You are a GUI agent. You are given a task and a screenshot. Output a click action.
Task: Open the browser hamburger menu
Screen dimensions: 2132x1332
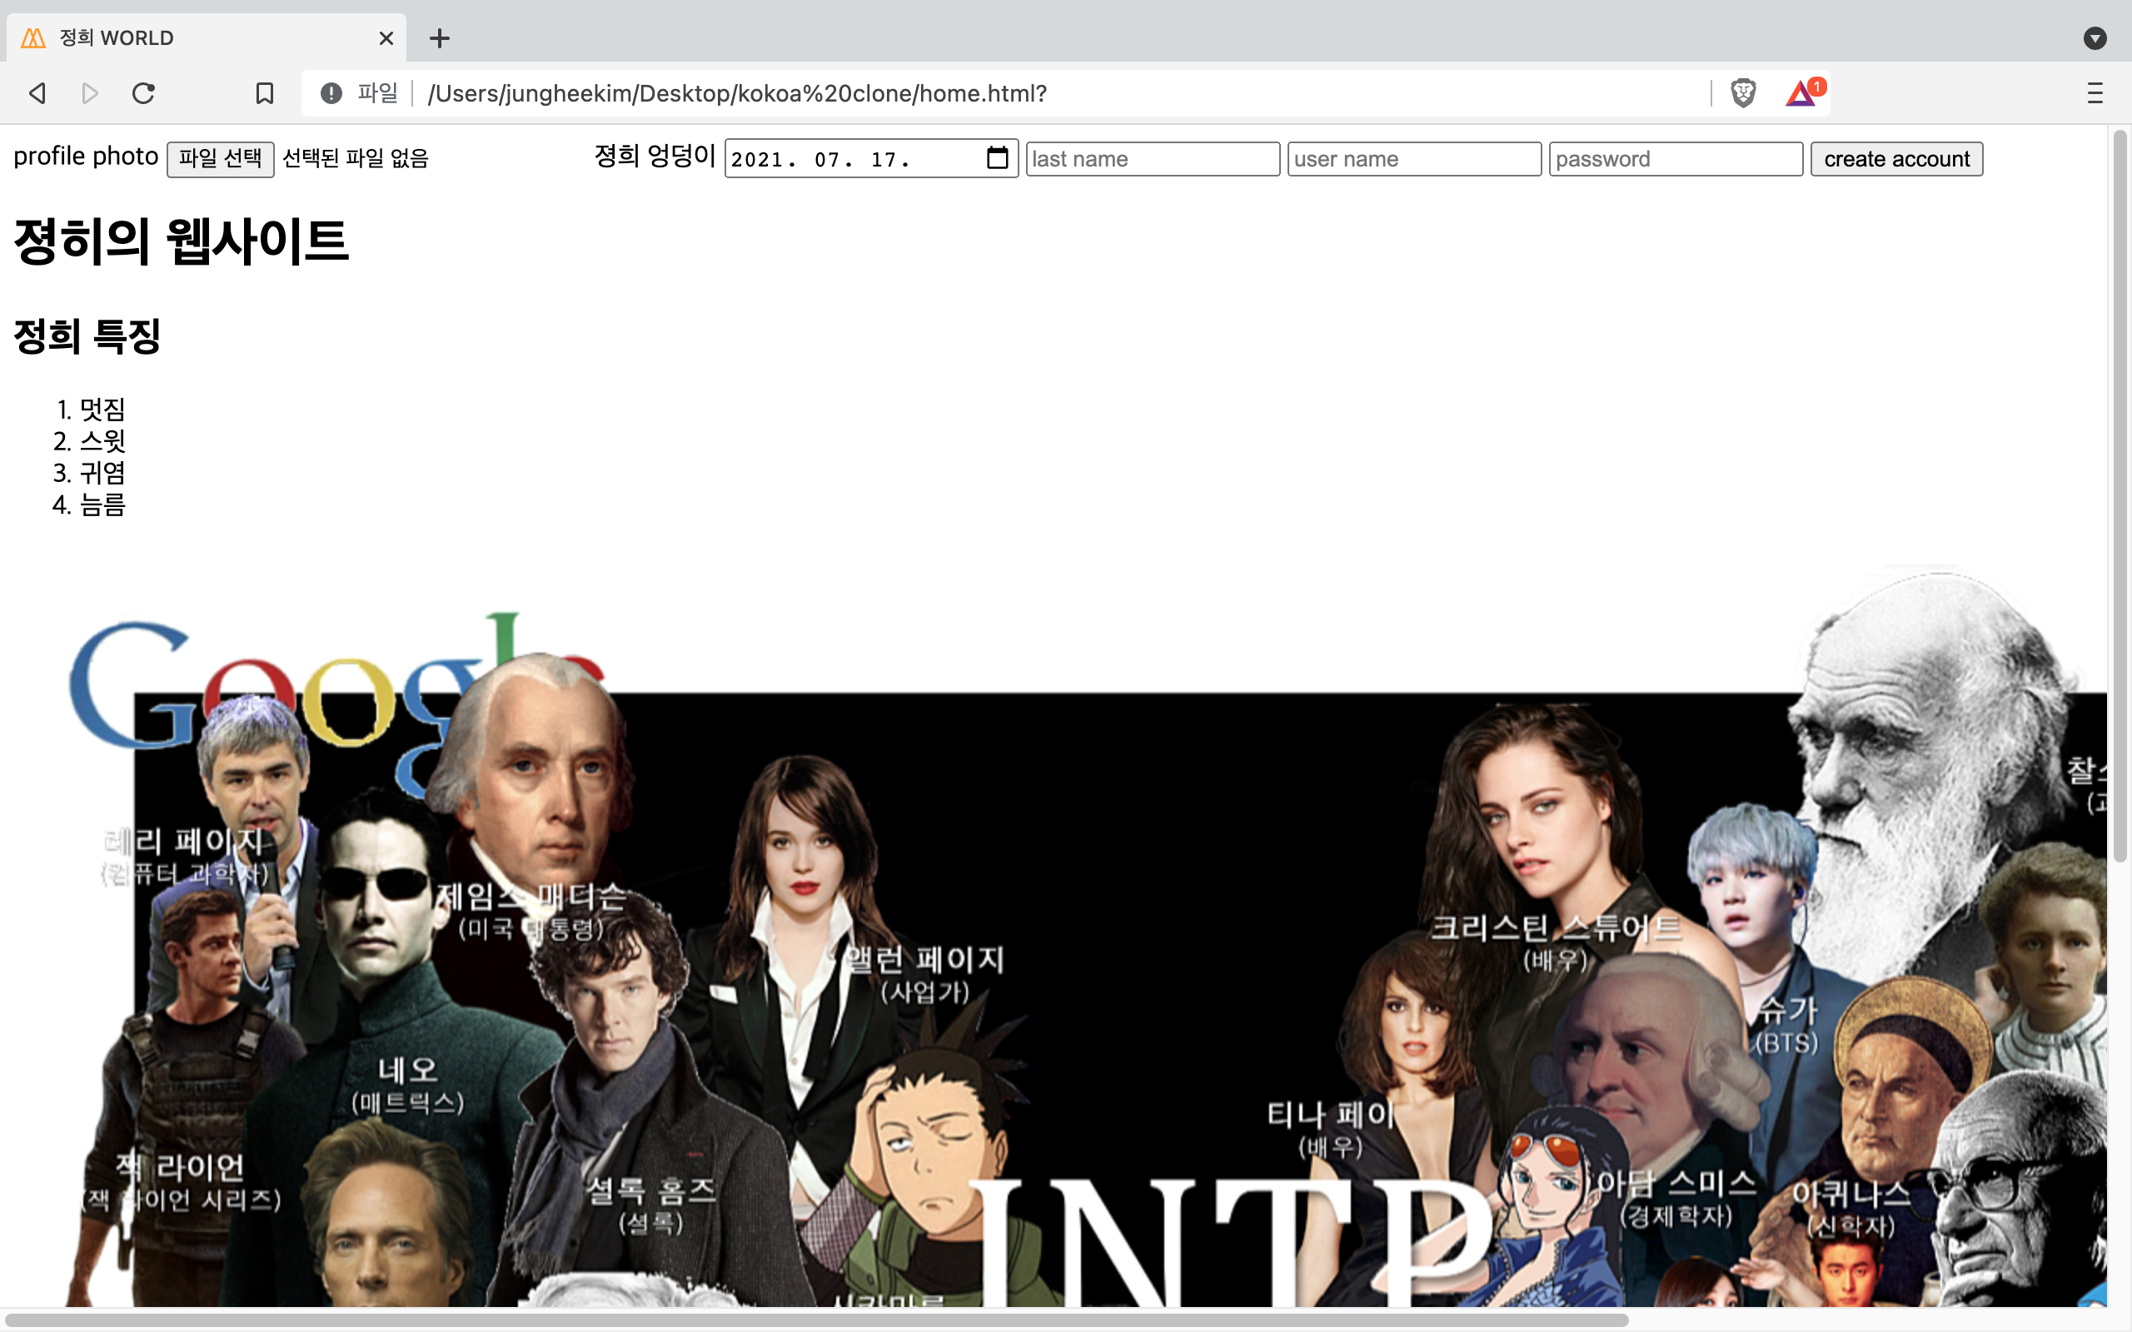(x=2095, y=93)
